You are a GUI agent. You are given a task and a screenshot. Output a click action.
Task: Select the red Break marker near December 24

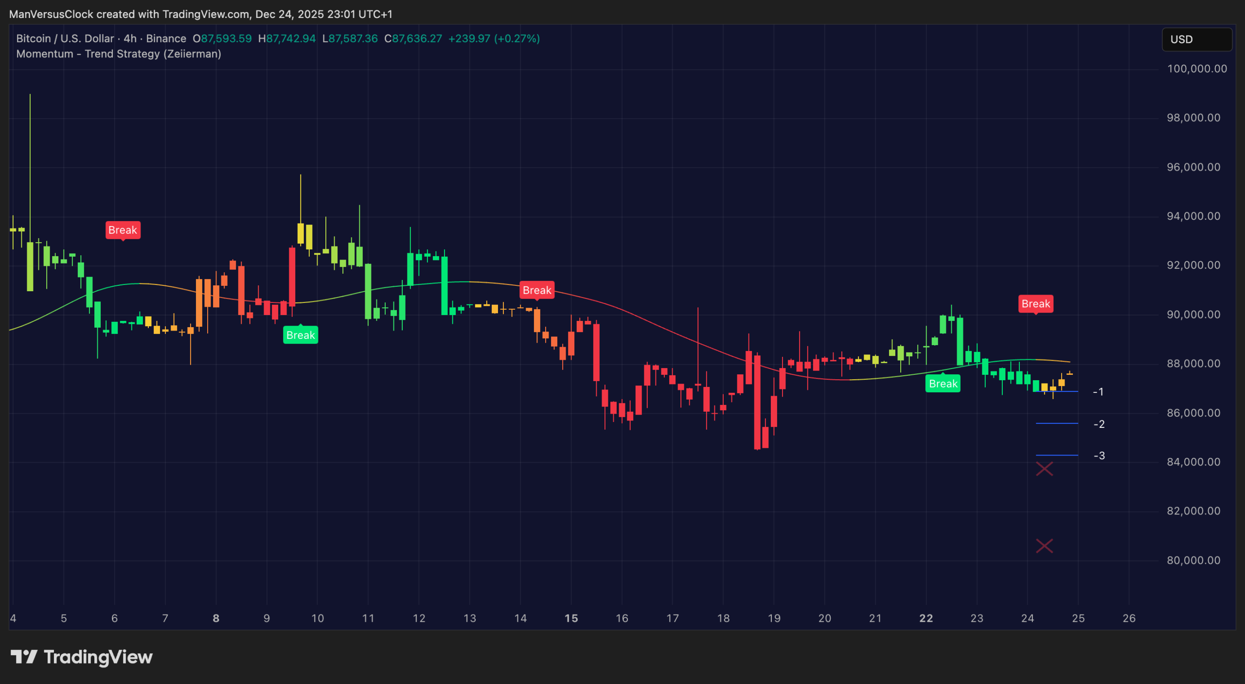pos(1036,303)
